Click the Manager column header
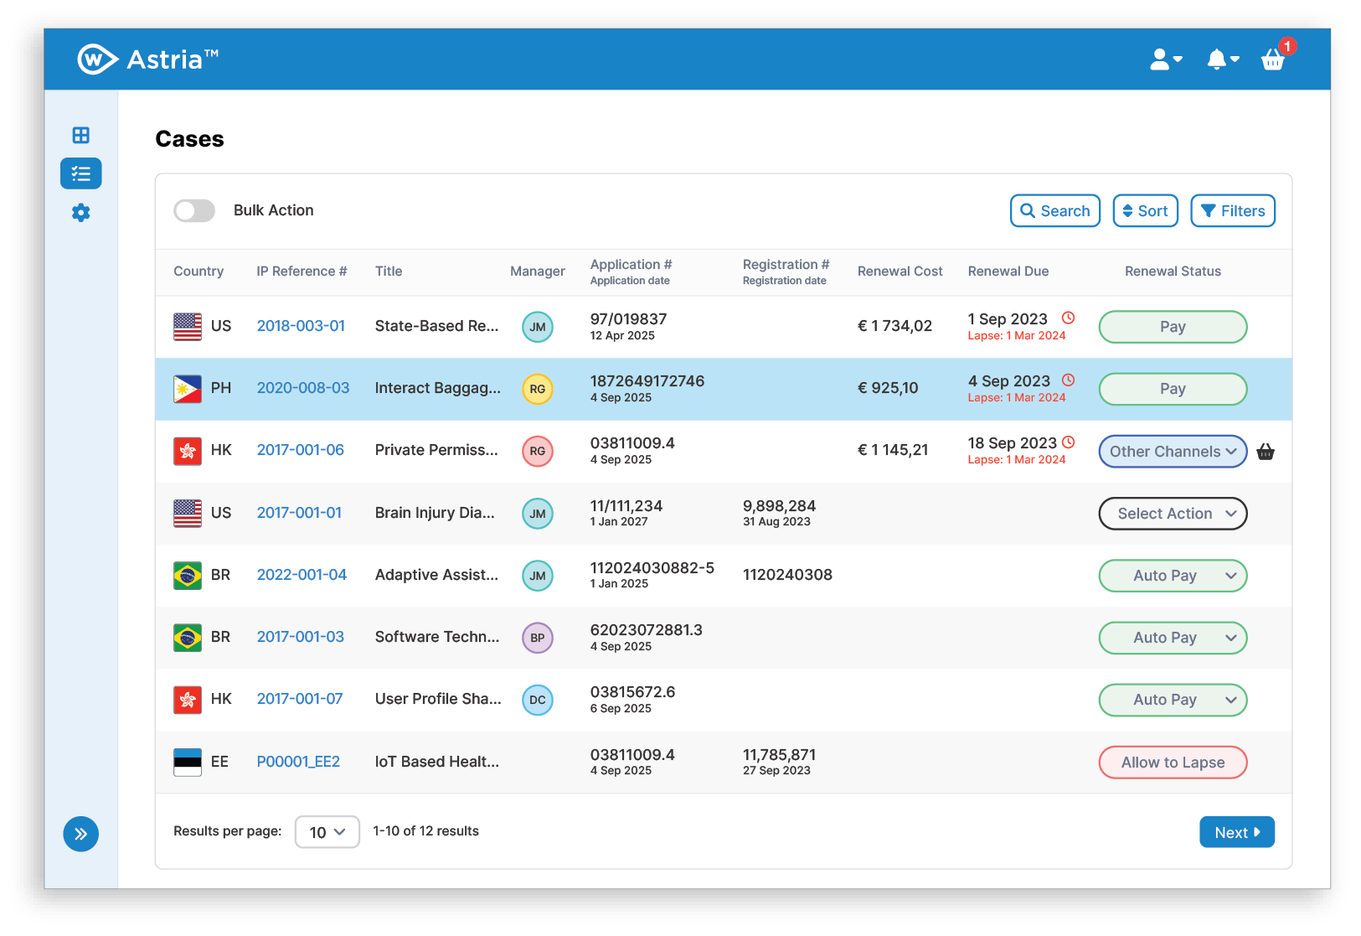1361x936 pixels. (x=538, y=271)
